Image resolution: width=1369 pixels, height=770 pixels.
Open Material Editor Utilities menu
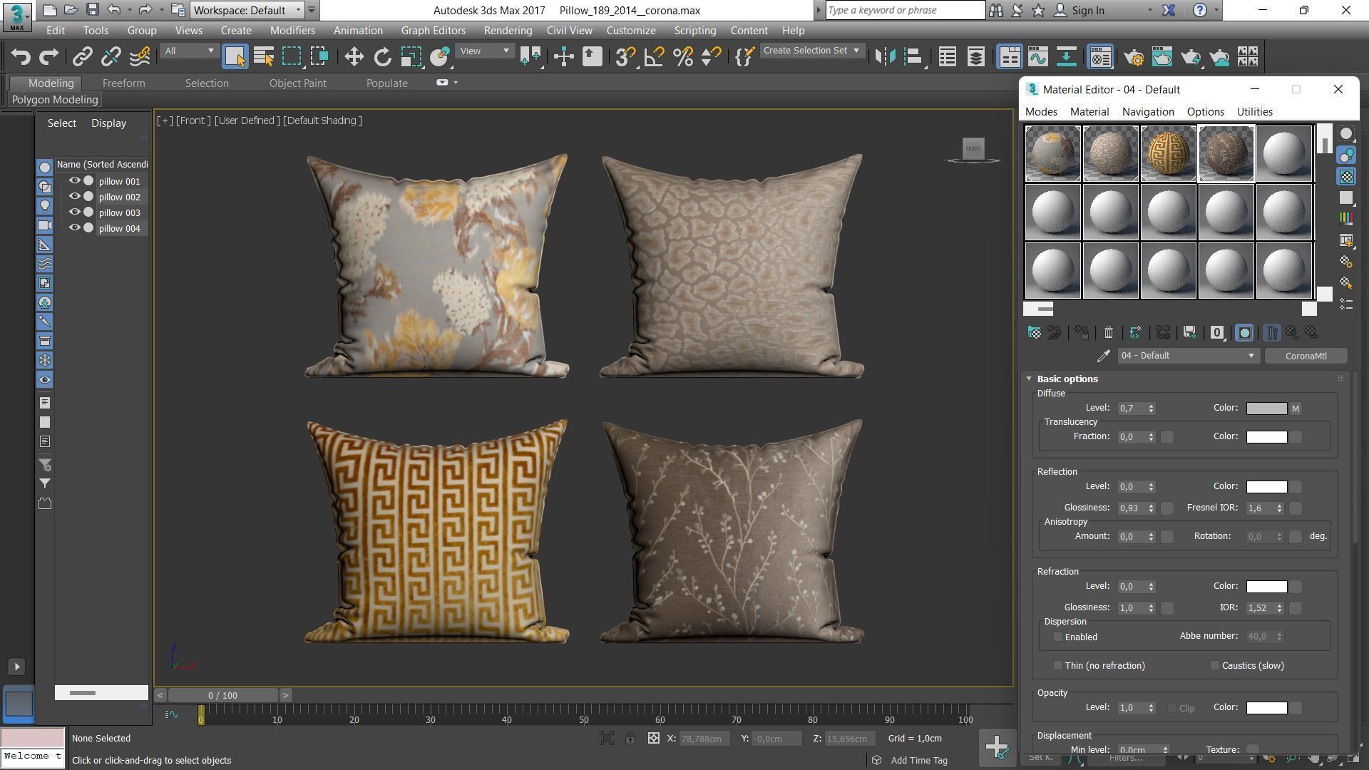pyautogui.click(x=1254, y=112)
